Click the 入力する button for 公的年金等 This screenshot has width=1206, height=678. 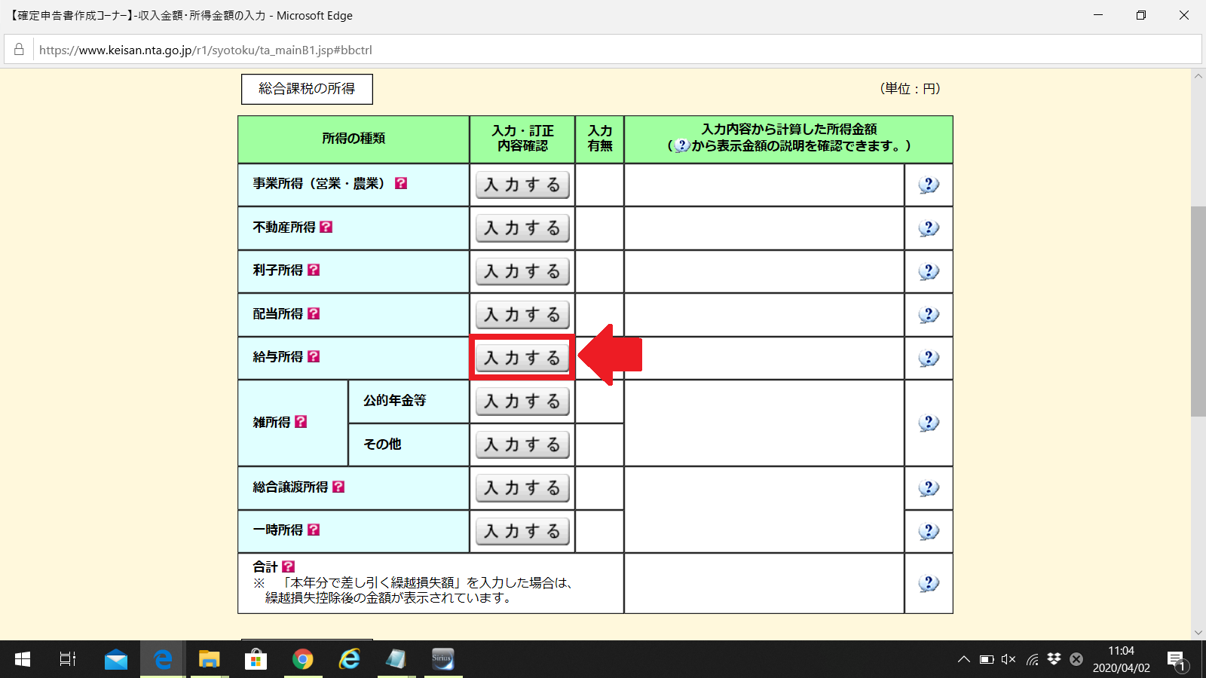click(x=522, y=402)
